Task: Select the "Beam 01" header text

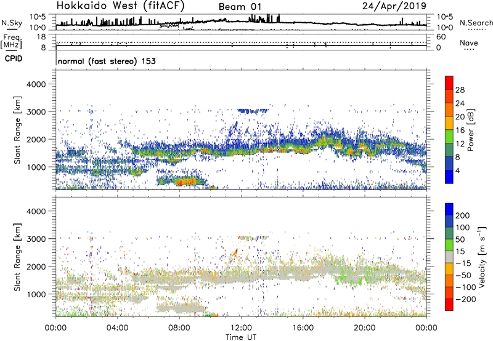Action: (x=240, y=7)
